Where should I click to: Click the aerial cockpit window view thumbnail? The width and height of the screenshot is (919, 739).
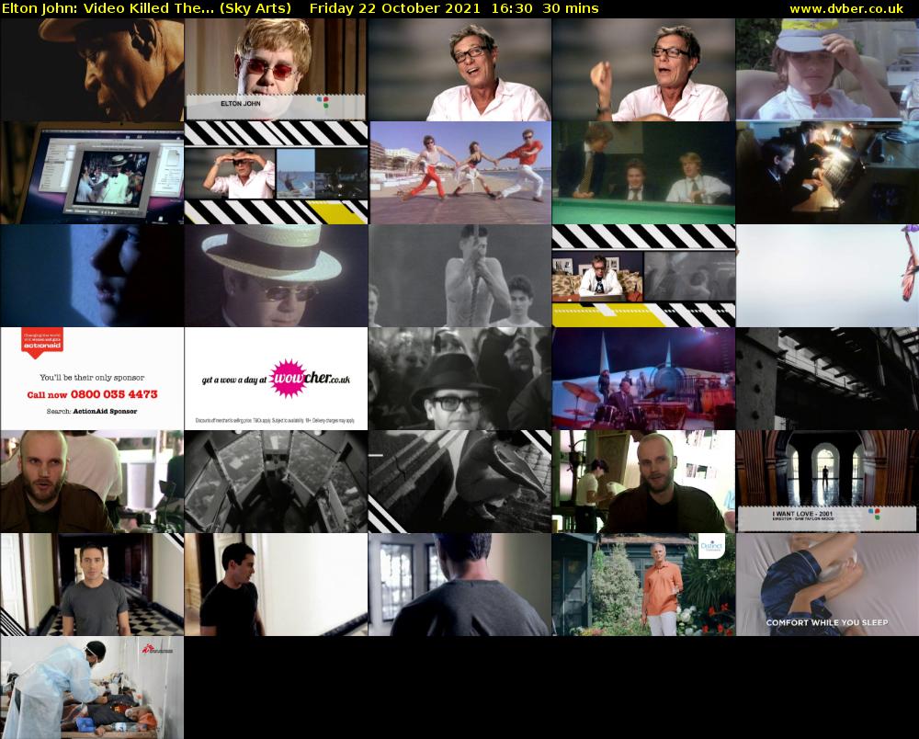pos(276,481)
